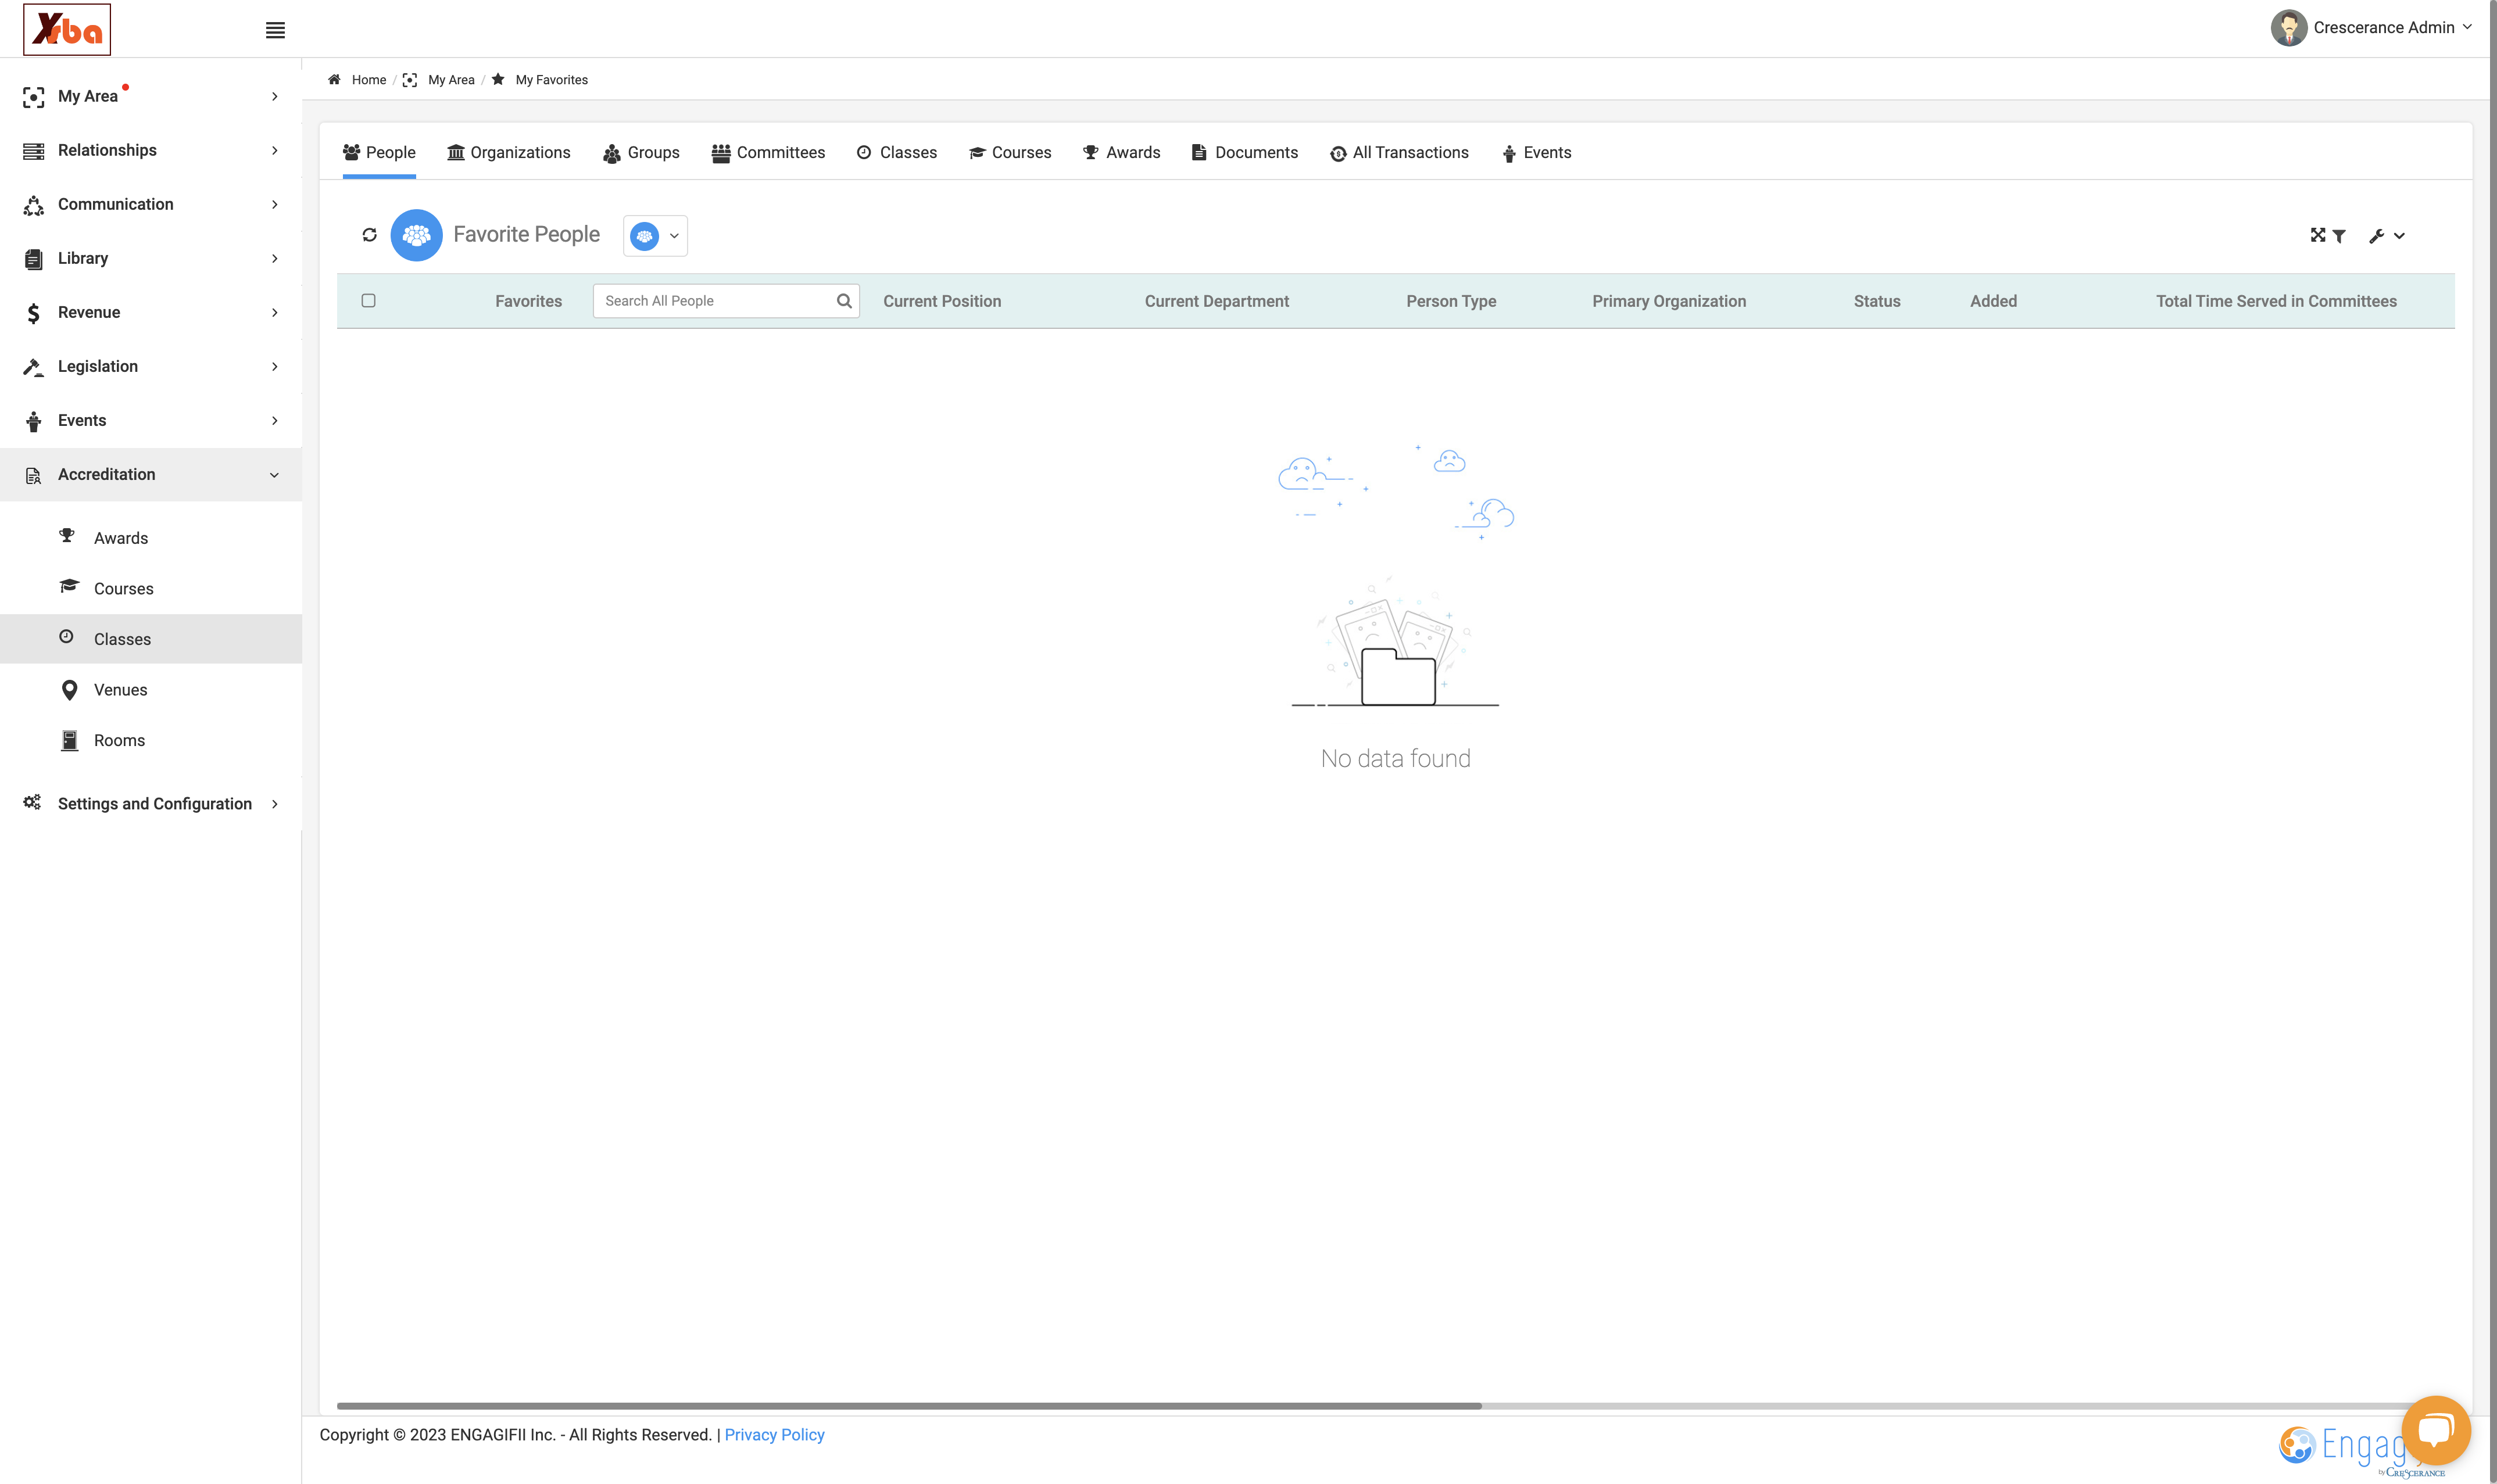This screenshot has width=2497, height=1484.
Task: Switch to the Committees tab
Action: click(768, 152)
